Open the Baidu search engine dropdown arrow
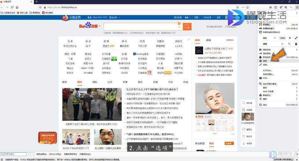299x161 pixels. [x=99, y=26]
